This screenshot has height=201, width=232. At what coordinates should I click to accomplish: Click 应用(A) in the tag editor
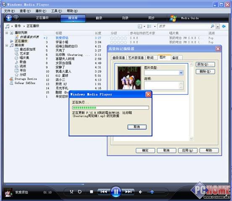188,151
